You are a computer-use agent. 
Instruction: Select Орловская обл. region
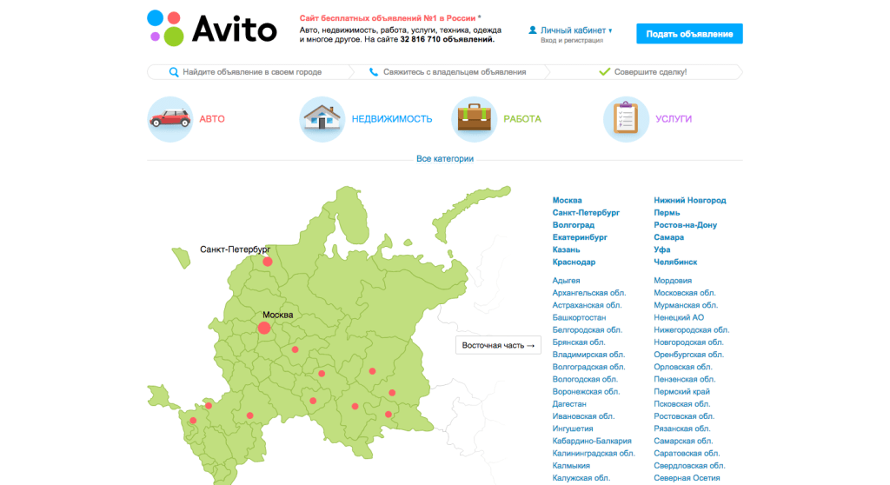click(x=682, y=367)
